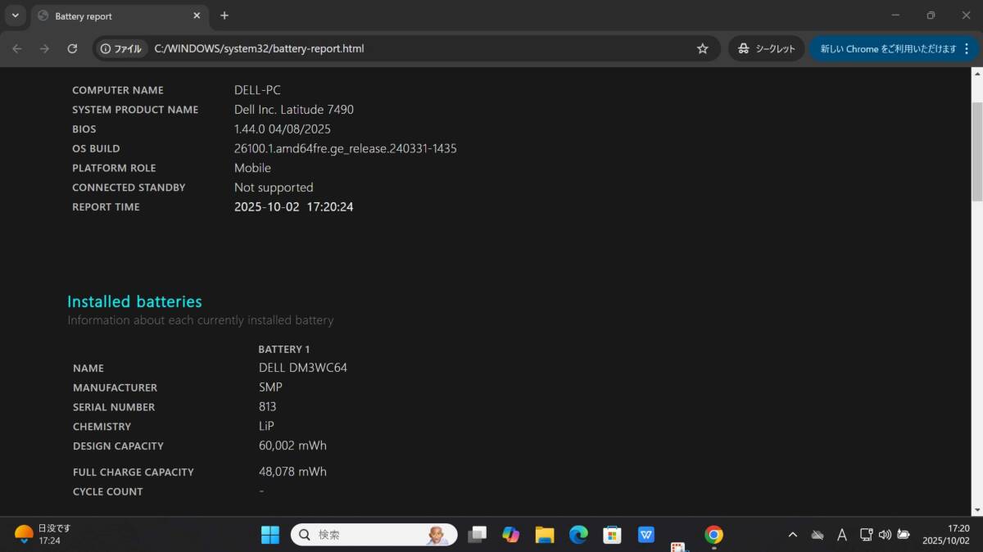Click 'Dell Inc. Latitude 7490' value
The height and width of the screenshot is (552, 983).
coord(294,109)
